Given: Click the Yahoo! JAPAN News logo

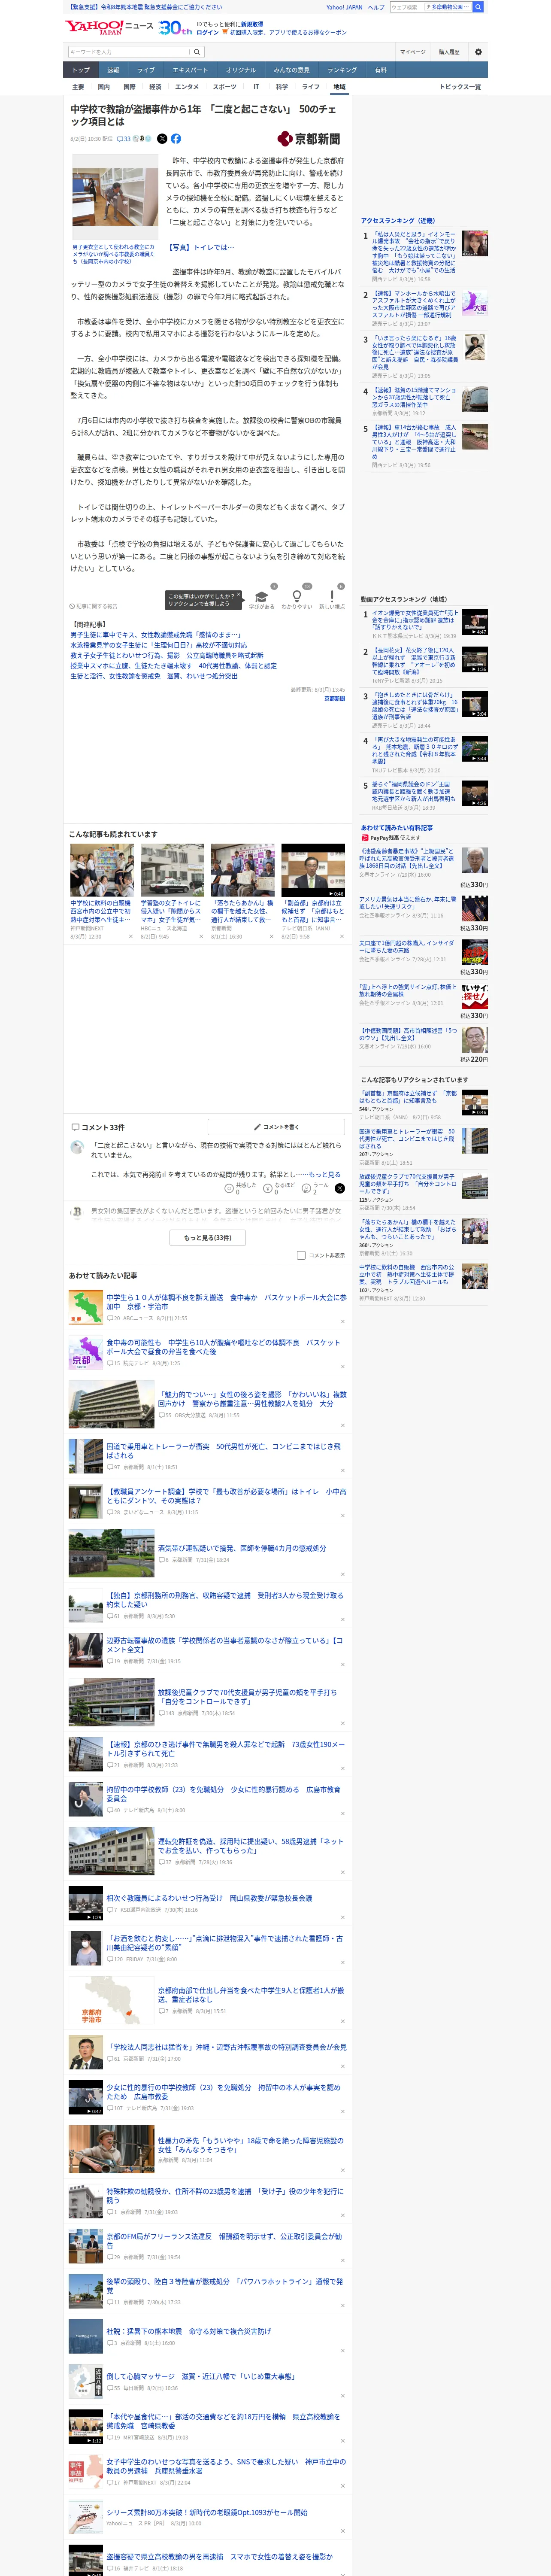Looking at the screenshot, I should [x=109, y=27].
